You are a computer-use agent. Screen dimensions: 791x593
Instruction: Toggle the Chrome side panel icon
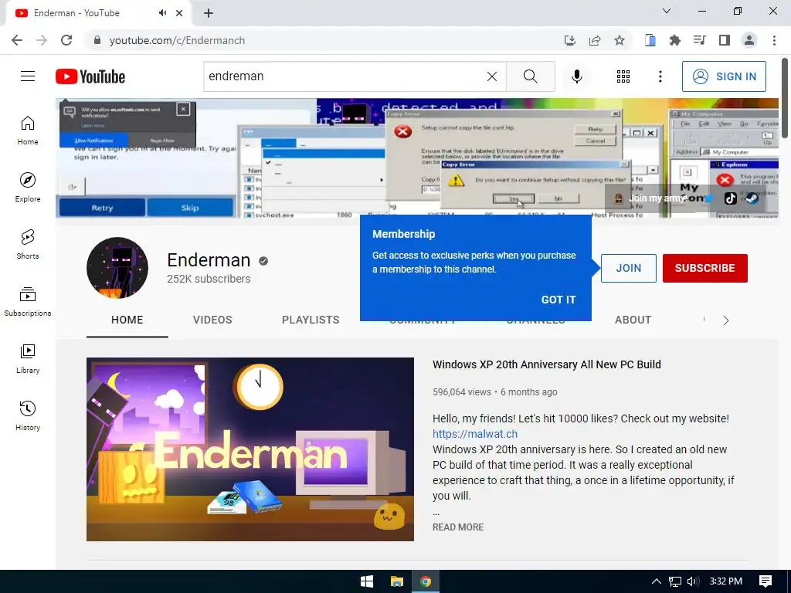tap(725, 40)
